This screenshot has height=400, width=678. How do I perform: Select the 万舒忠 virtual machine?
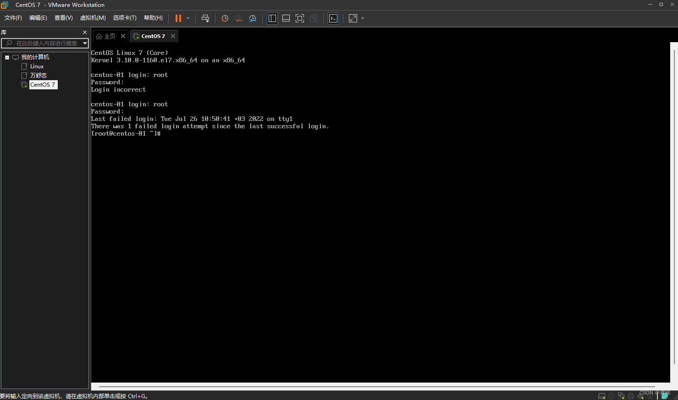tap(39, 76)
